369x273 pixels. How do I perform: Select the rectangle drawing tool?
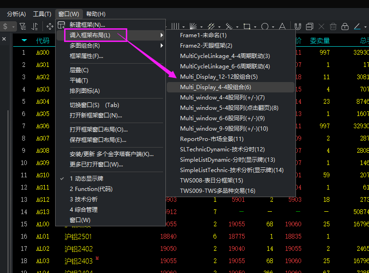[x=246, y=26]
